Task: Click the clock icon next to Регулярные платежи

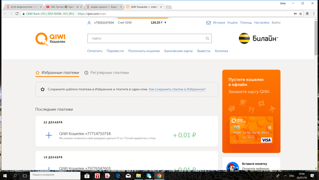Action: coord(86,73)
